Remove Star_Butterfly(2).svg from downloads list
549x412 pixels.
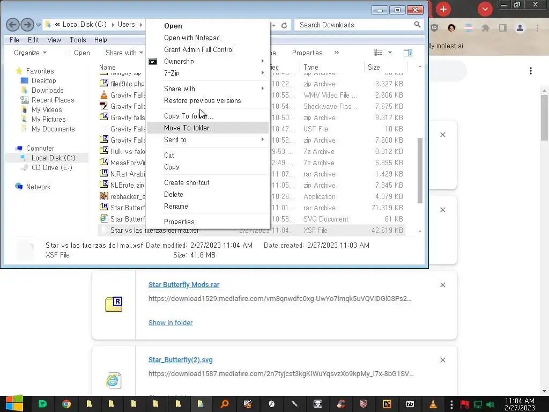pyautogui.click(x=442, y=360)
